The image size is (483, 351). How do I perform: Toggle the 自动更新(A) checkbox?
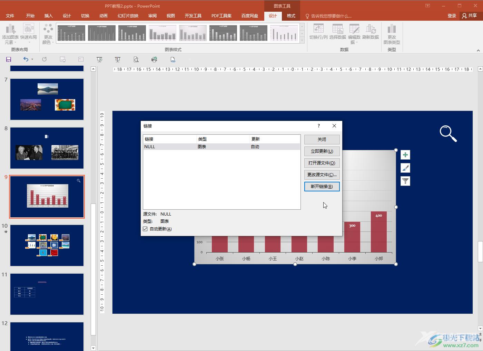(x=145, y=229)
